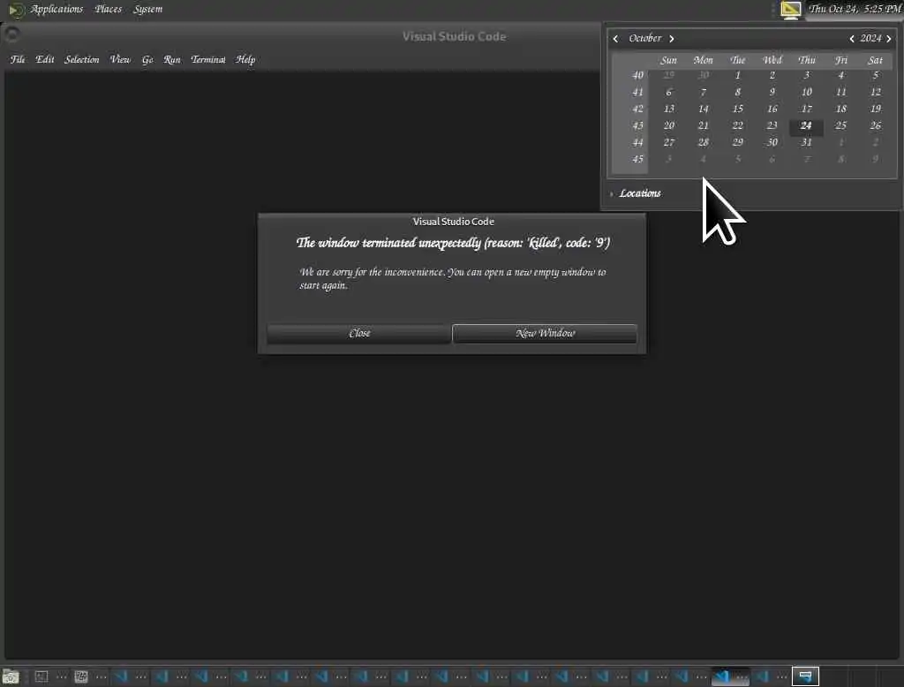This screenshot has width=904, height=687.
Task: Select October 26 in the calendar
Action: (875, 125)
